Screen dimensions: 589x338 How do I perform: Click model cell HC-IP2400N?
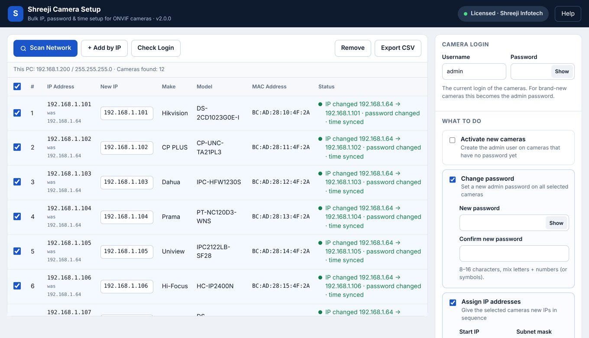click(215, 286)
